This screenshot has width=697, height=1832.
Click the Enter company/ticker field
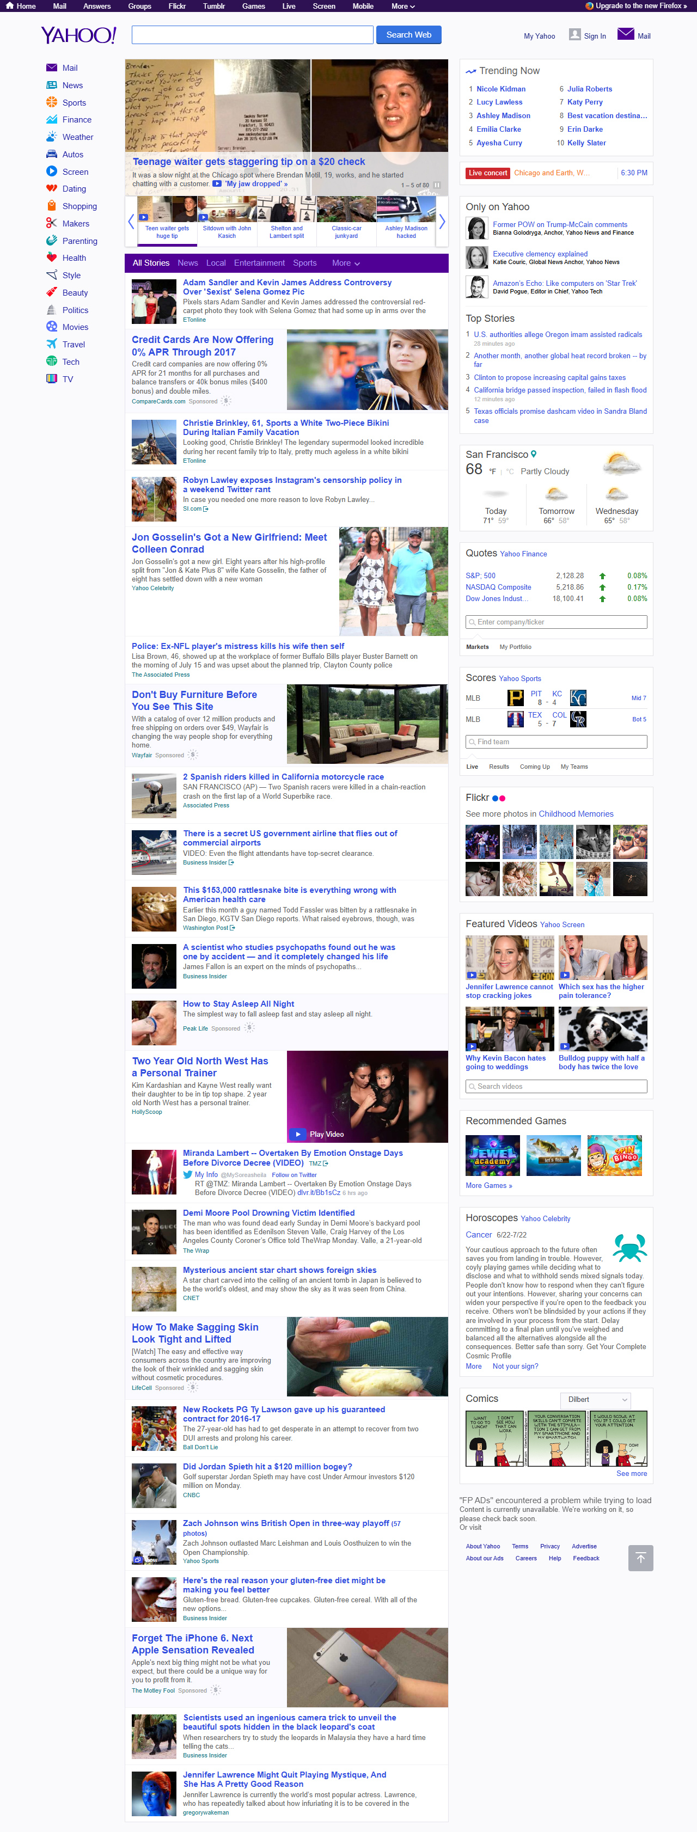pyautogui.click(x=556, y=622)
